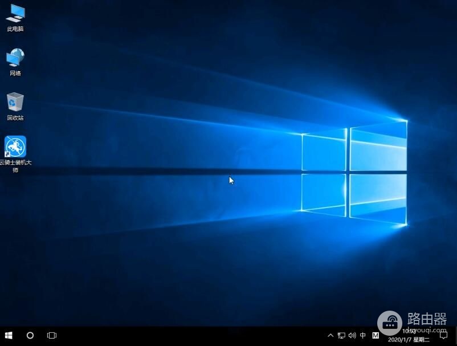The width and height of the screenshot is (457, 346).
Task: Open the 2020/1/7 clock and calendar
Action: tap(409, 336)
